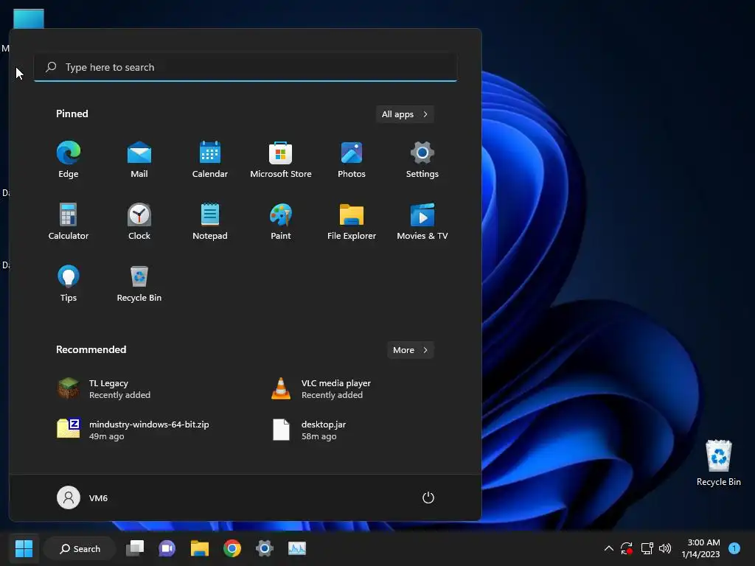Open Settings from the pinned apps

(422, 160)
